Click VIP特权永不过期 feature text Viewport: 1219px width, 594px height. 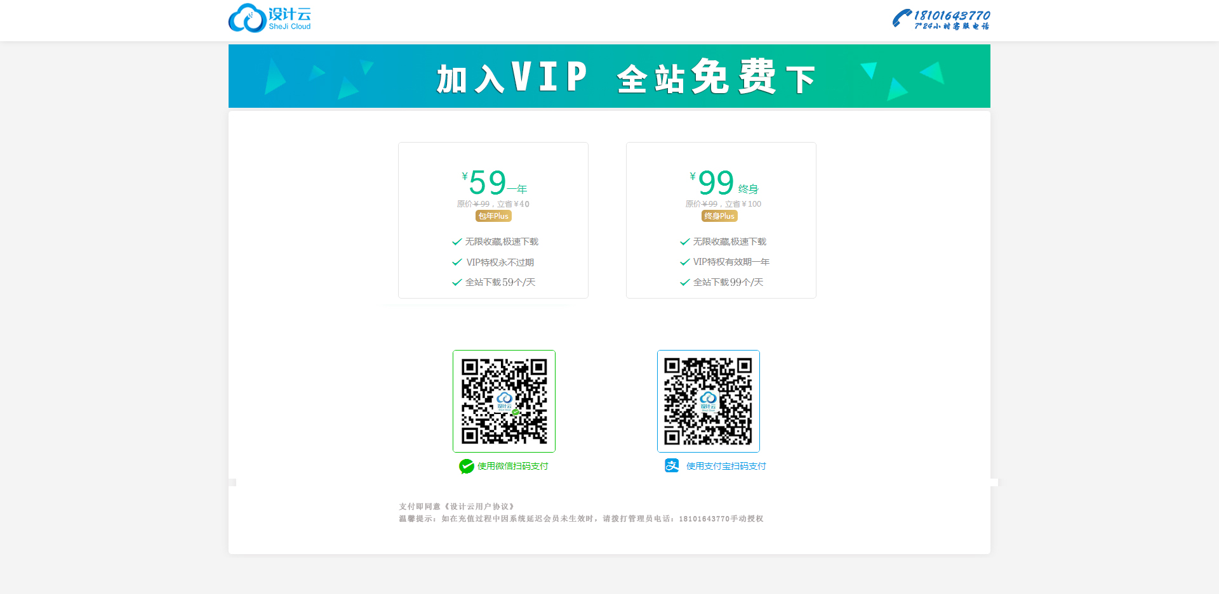pos(500,262)
